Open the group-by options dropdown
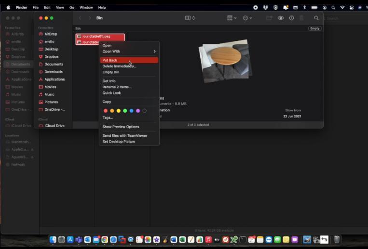This screenshot has height=249, width=368. click(232, 18)
